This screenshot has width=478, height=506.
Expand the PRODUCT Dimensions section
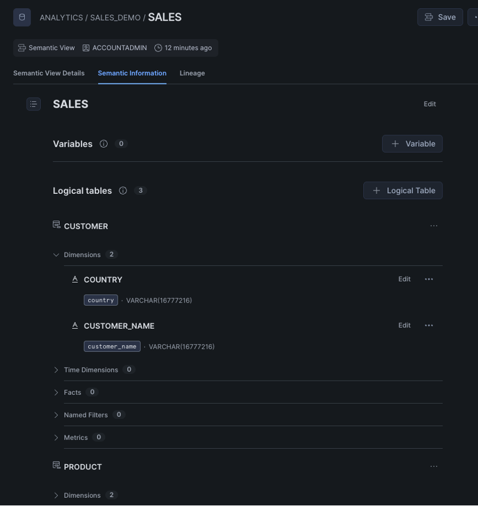tap(56, 495)
